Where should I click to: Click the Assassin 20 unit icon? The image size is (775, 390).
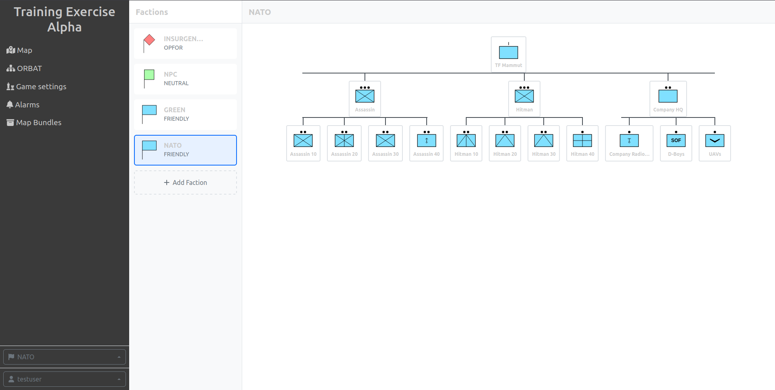click(x=344, y=140)
